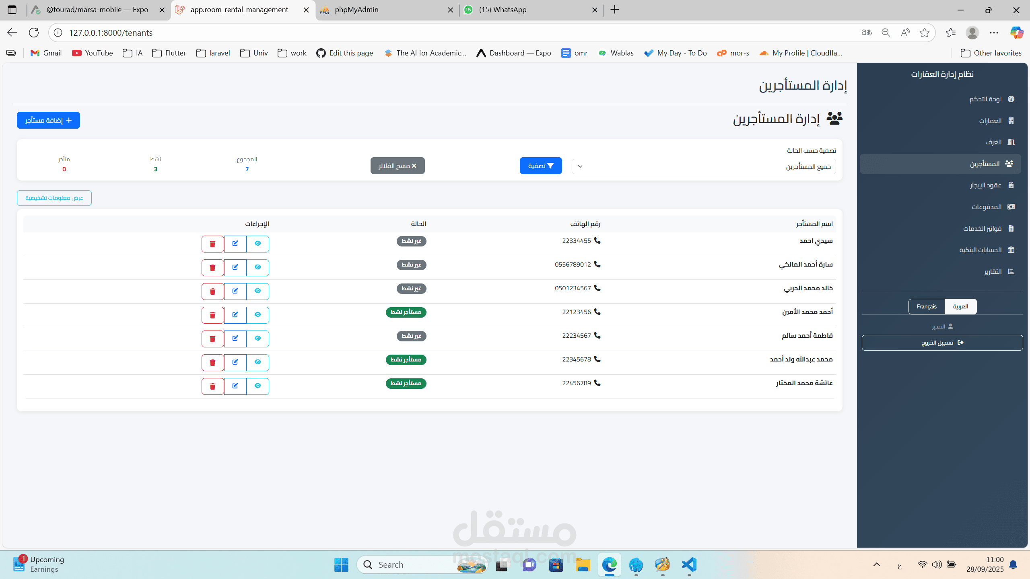Open عقود الإيجار in sidebar

pos(985,185)
